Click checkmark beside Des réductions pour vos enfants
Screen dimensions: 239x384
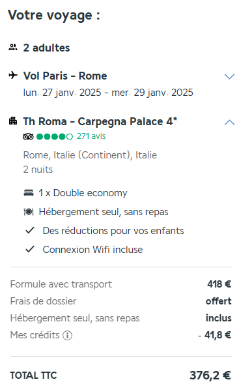(x=30, y=230)
